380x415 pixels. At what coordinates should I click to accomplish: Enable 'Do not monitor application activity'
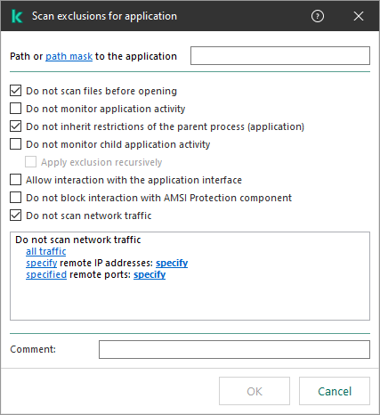tap(15, 109)
